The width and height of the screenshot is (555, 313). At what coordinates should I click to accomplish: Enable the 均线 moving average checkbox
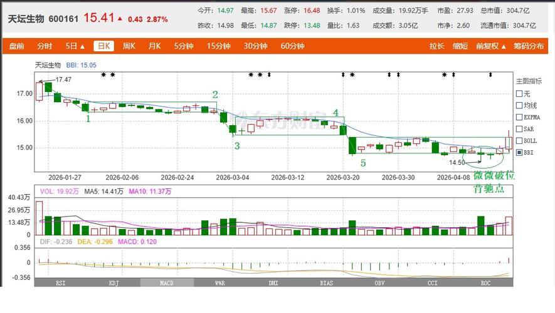coord(519,105)
